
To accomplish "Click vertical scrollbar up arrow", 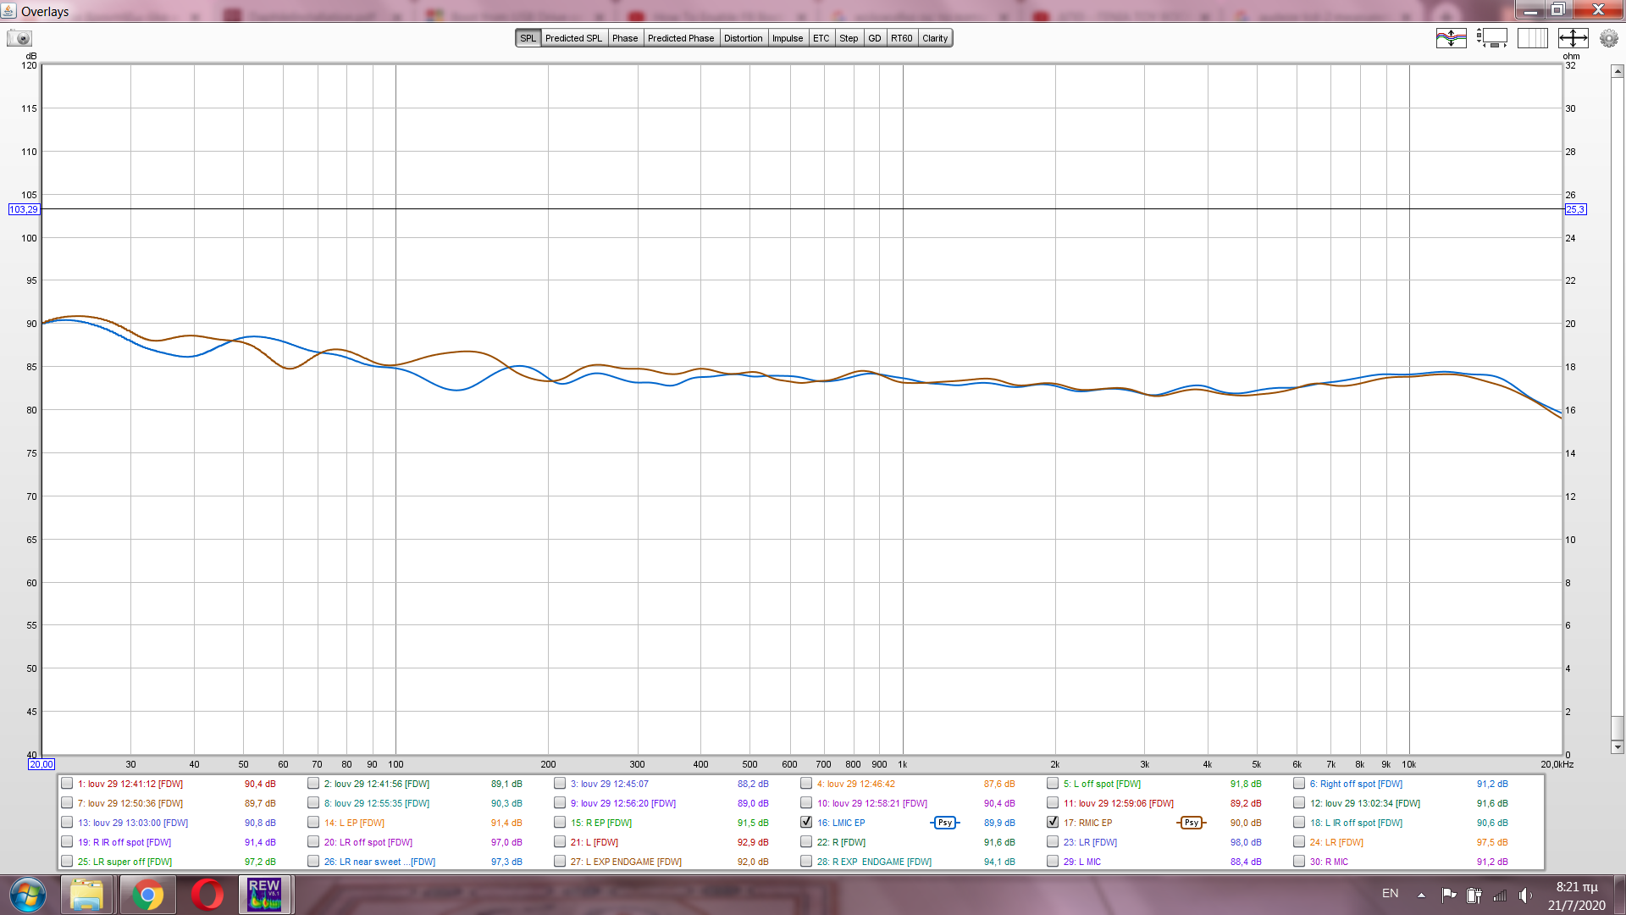I will click(x=1617, y=72).
